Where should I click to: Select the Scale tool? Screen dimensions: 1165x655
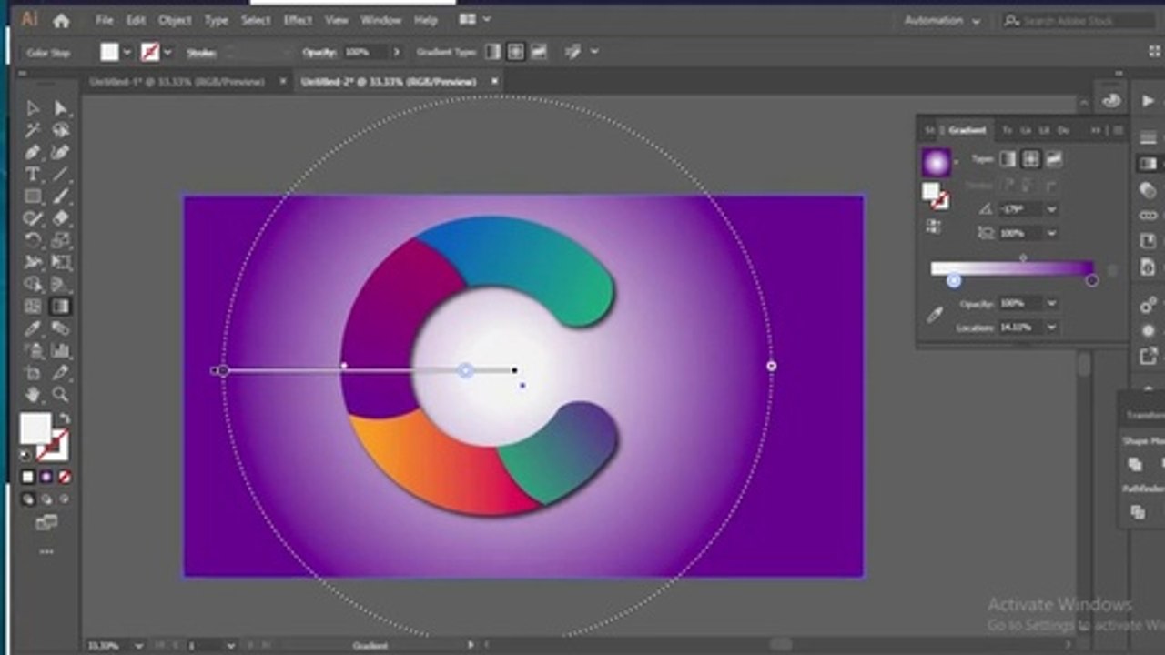click(x=61, y=240)
